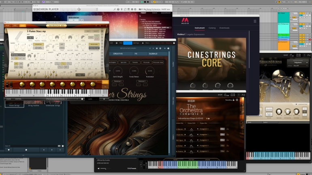The width and height of the screenshot is (312, 175).
Task: Open the gear settings icon in Synchron Player
Action: pos(135,9)
